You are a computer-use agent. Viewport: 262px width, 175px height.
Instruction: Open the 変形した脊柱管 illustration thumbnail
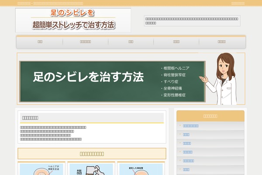[x=141, y=169]
